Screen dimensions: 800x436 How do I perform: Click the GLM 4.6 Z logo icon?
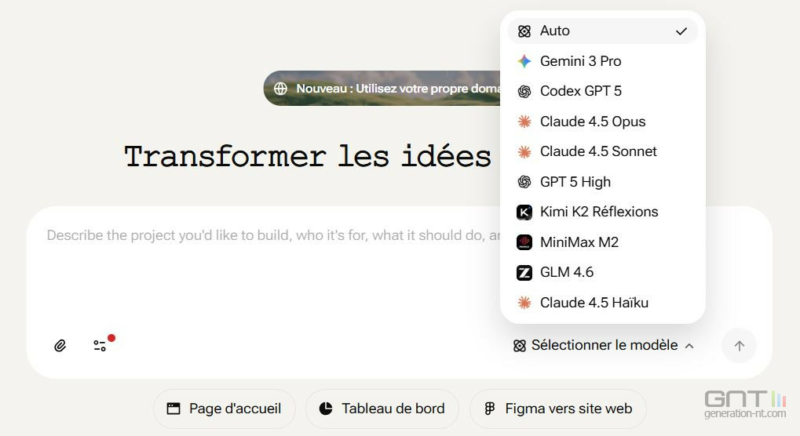click(x=524, y=272)
